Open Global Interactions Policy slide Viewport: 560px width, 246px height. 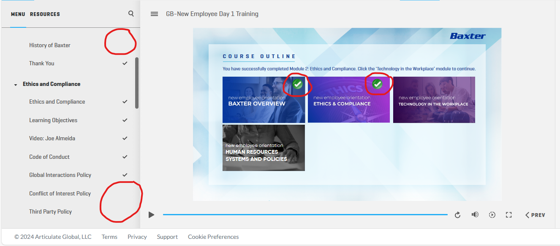point(60,175)
